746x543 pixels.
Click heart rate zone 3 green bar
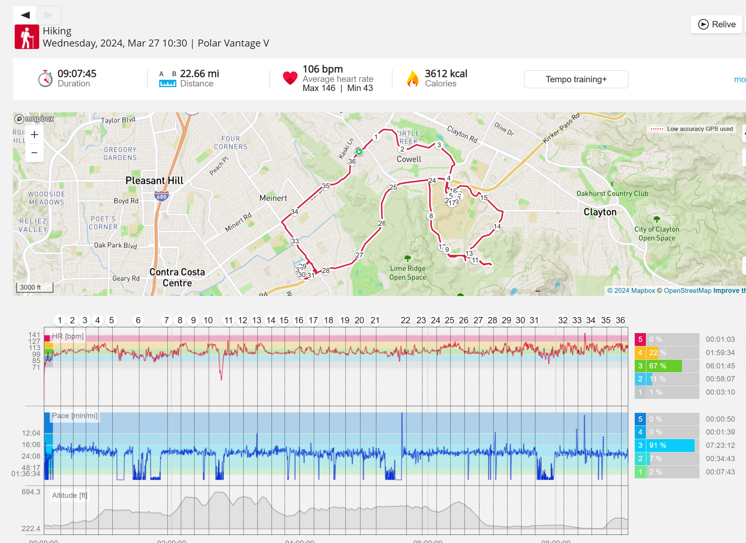tap(663, 366)
